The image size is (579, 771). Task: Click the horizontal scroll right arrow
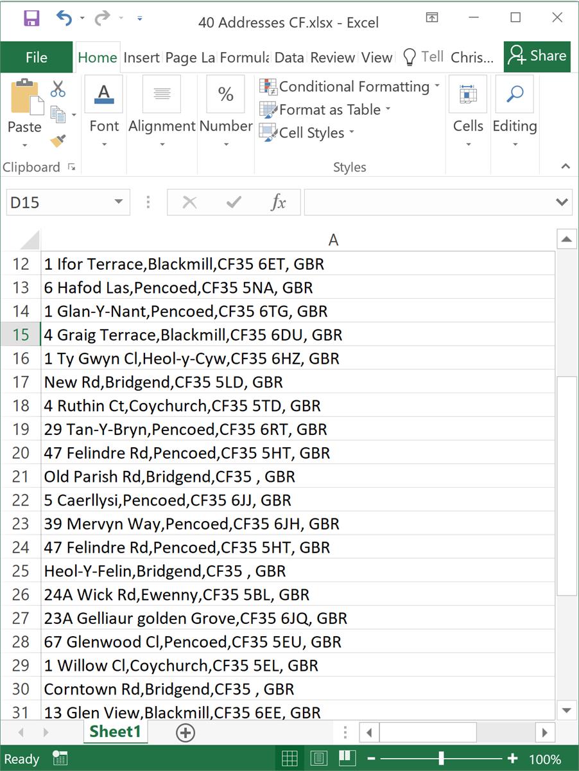coord(545,732)
